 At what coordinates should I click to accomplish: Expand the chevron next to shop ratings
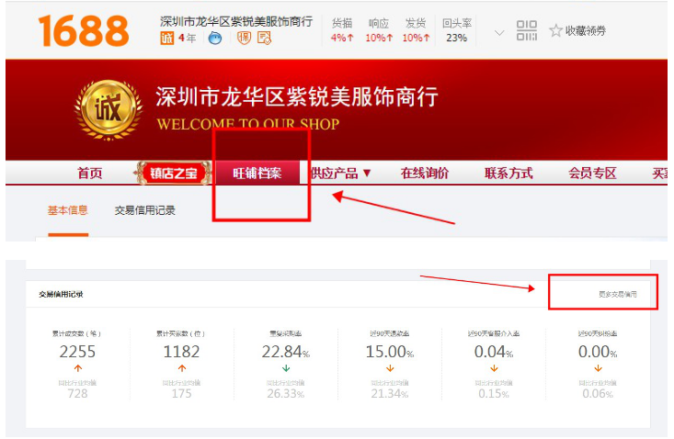tap(499, 33)
